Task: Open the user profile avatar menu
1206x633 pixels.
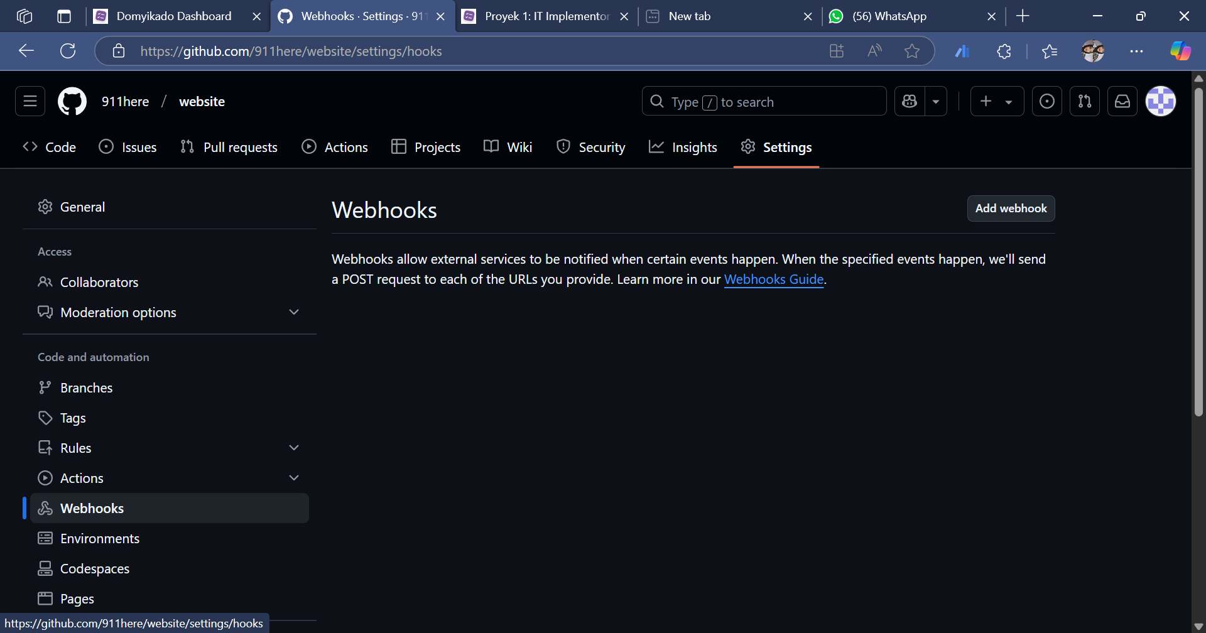Action: pyautogui.click(x=1161, y=101)
